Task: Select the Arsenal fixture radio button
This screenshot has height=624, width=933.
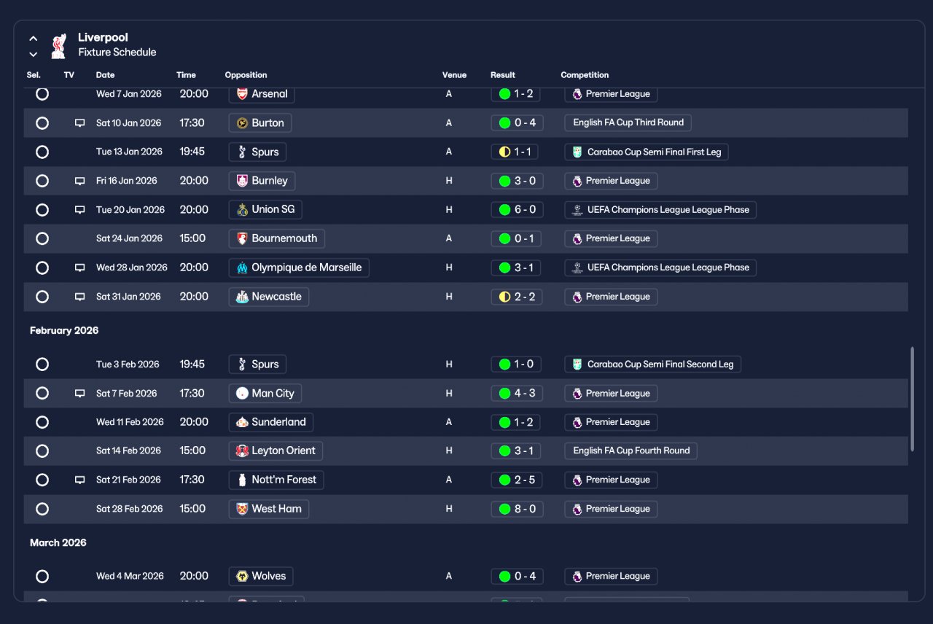Action: click(42, 94)
